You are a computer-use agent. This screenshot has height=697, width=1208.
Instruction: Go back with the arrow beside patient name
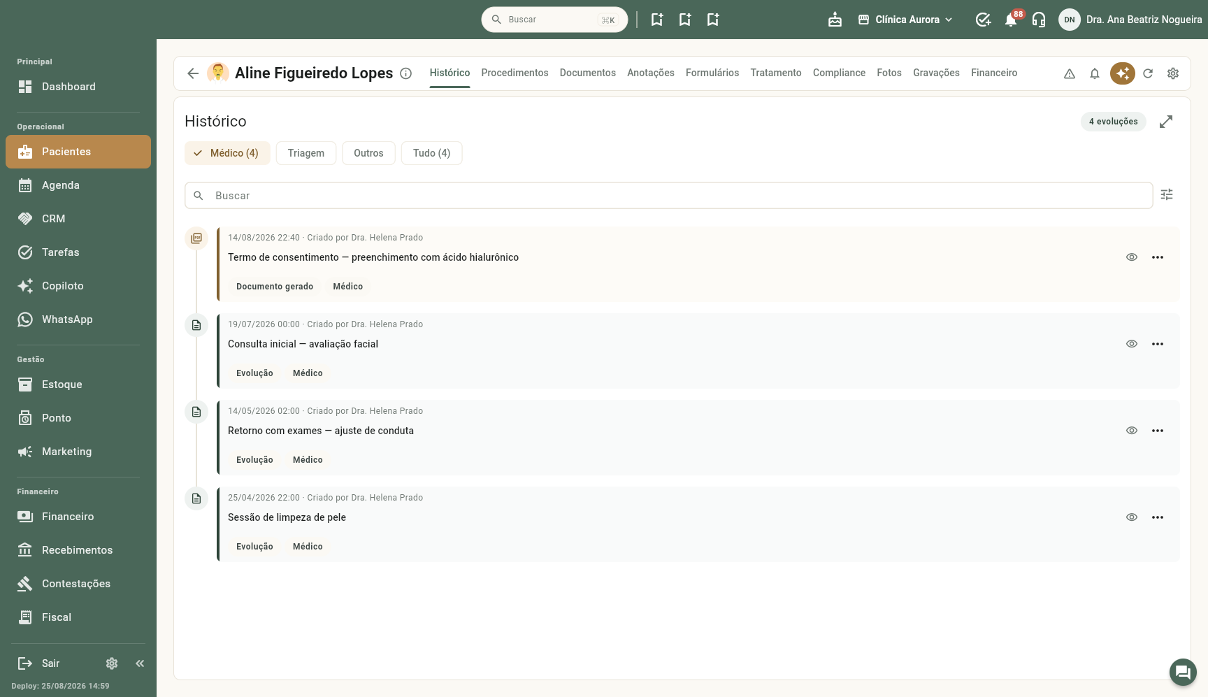click(x=193, y=73)
